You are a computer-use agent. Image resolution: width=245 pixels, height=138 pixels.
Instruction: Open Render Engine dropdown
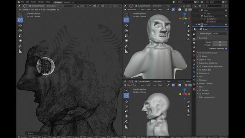(220, 34)
